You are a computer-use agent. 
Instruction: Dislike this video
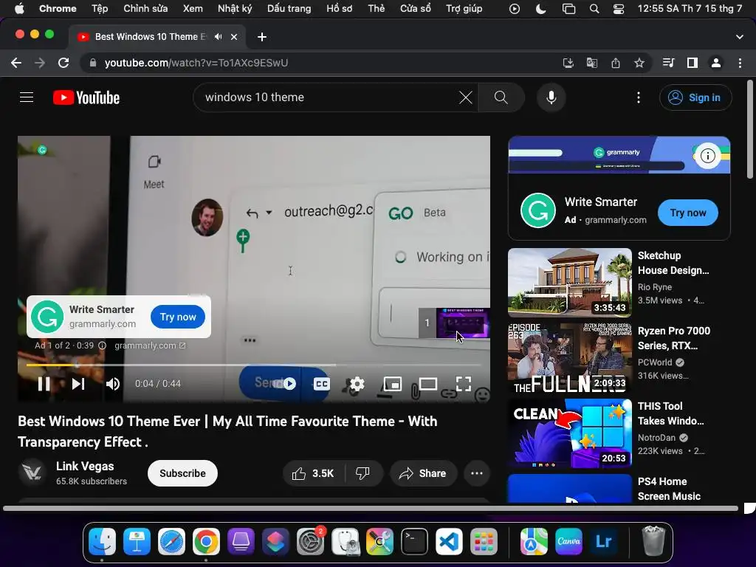(363, 473)
